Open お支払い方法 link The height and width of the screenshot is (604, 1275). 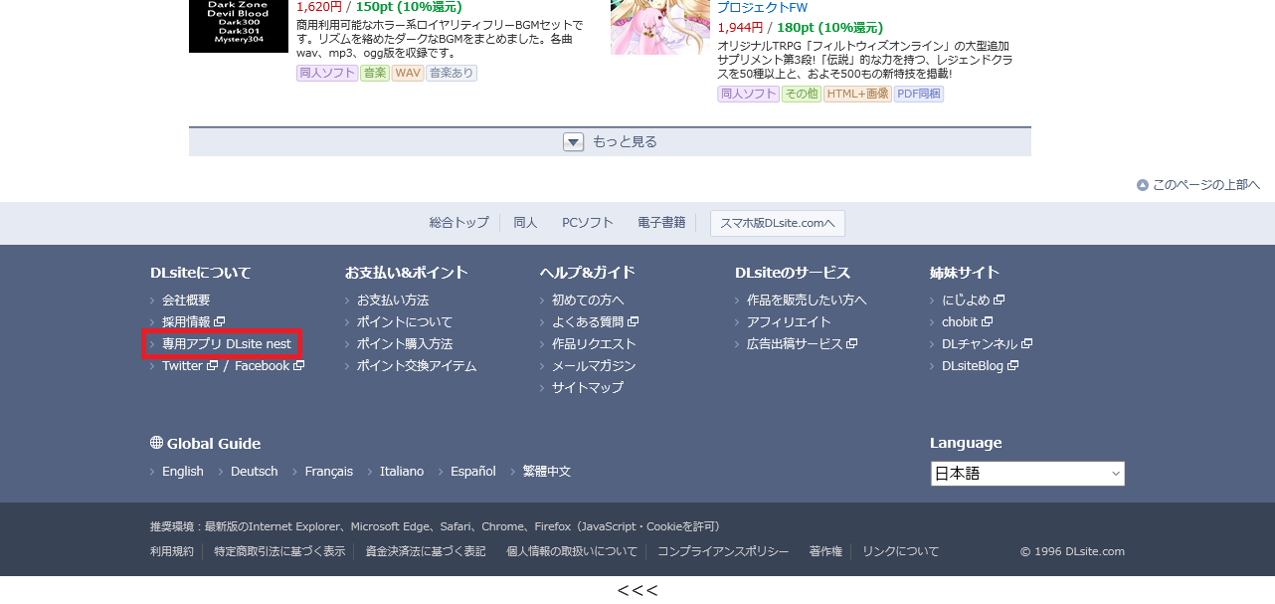393,300
